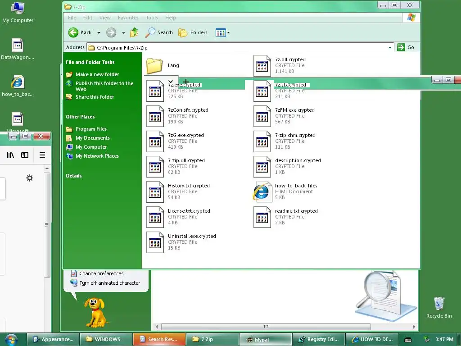Select the 7z.sfx.crypted file icon
Viewport: 461px width, 346px height.
(262, 91)
